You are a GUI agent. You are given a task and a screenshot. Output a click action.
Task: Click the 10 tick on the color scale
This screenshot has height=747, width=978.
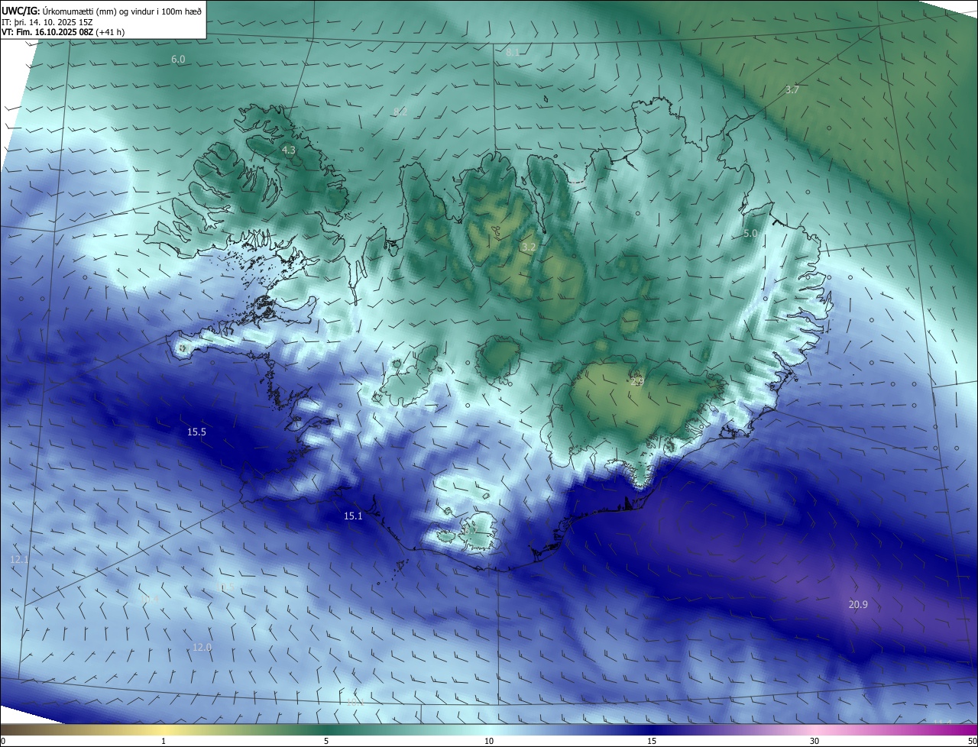coord(489,742)
